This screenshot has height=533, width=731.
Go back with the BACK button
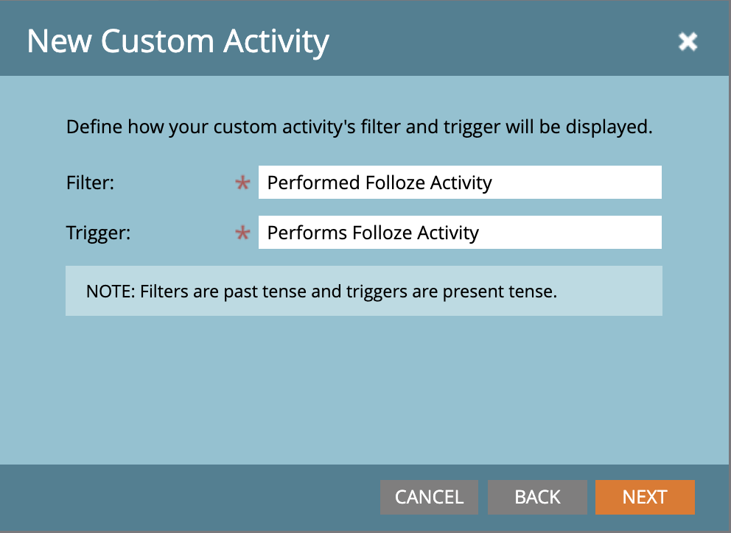click(x=537, y=497)
